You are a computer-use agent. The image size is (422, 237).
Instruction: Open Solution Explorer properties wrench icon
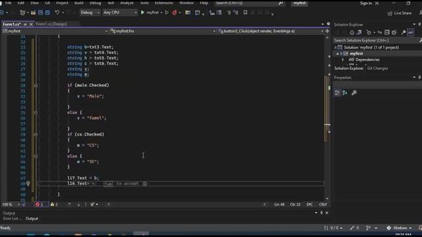pyautogui.click(x=404, y=32)
